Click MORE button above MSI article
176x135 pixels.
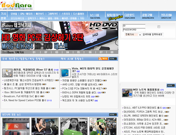point(171,85)
